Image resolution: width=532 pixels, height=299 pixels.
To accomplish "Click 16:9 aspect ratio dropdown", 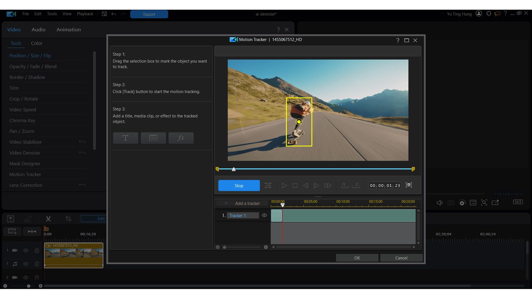I will point(518,202).
